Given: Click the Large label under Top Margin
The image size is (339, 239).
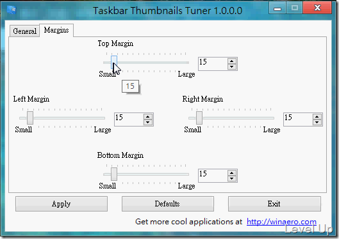Looking at the screenshot, I should click(x=186, y=74).
